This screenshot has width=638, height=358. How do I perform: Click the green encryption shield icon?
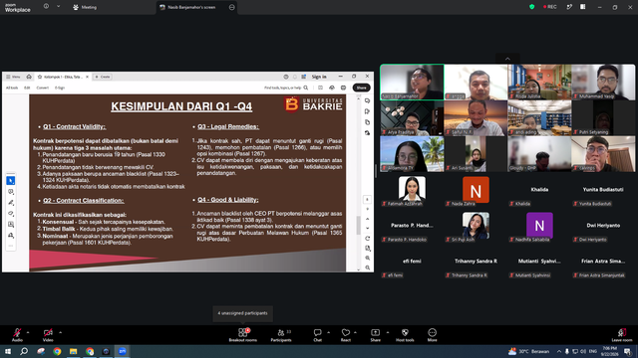coord(531,7)
